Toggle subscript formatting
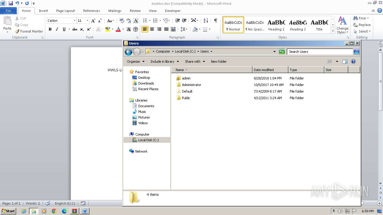Screen dimensions: 383x215 [x=82, y=29]
